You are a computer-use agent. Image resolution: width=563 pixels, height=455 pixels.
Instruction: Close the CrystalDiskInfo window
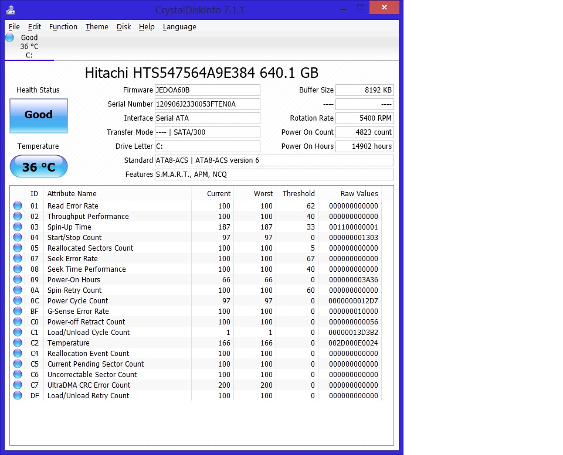[x=384, y=7]
